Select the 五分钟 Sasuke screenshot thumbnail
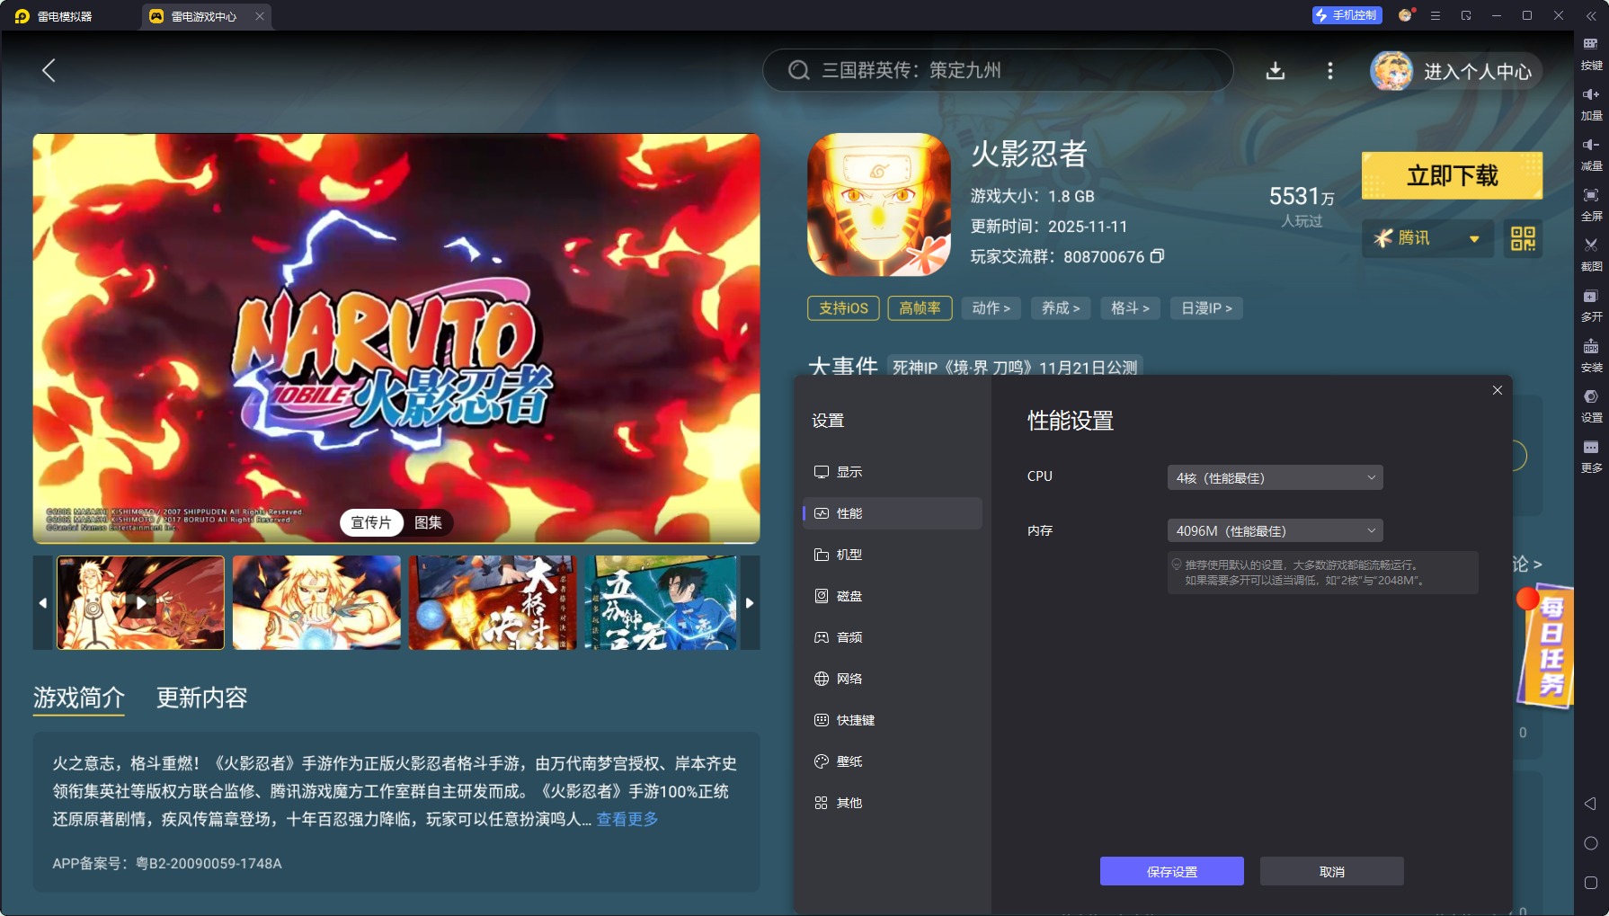Screen dimensions: 1609x916 [661, 602]
